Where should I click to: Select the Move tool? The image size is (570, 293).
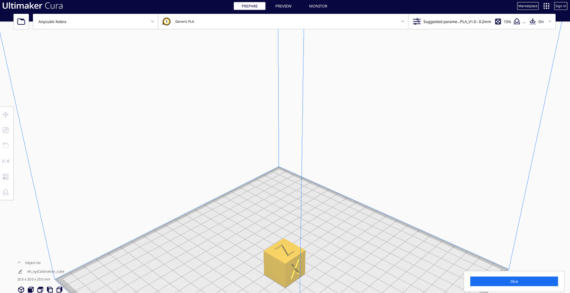pyautogui.click(x=6, y=114)
